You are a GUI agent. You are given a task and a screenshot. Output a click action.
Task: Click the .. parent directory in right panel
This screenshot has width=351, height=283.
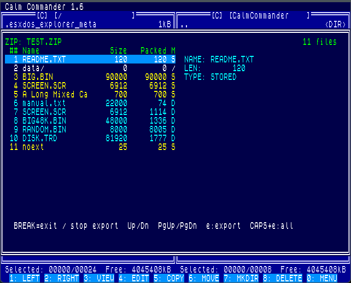tap(184, 25)
